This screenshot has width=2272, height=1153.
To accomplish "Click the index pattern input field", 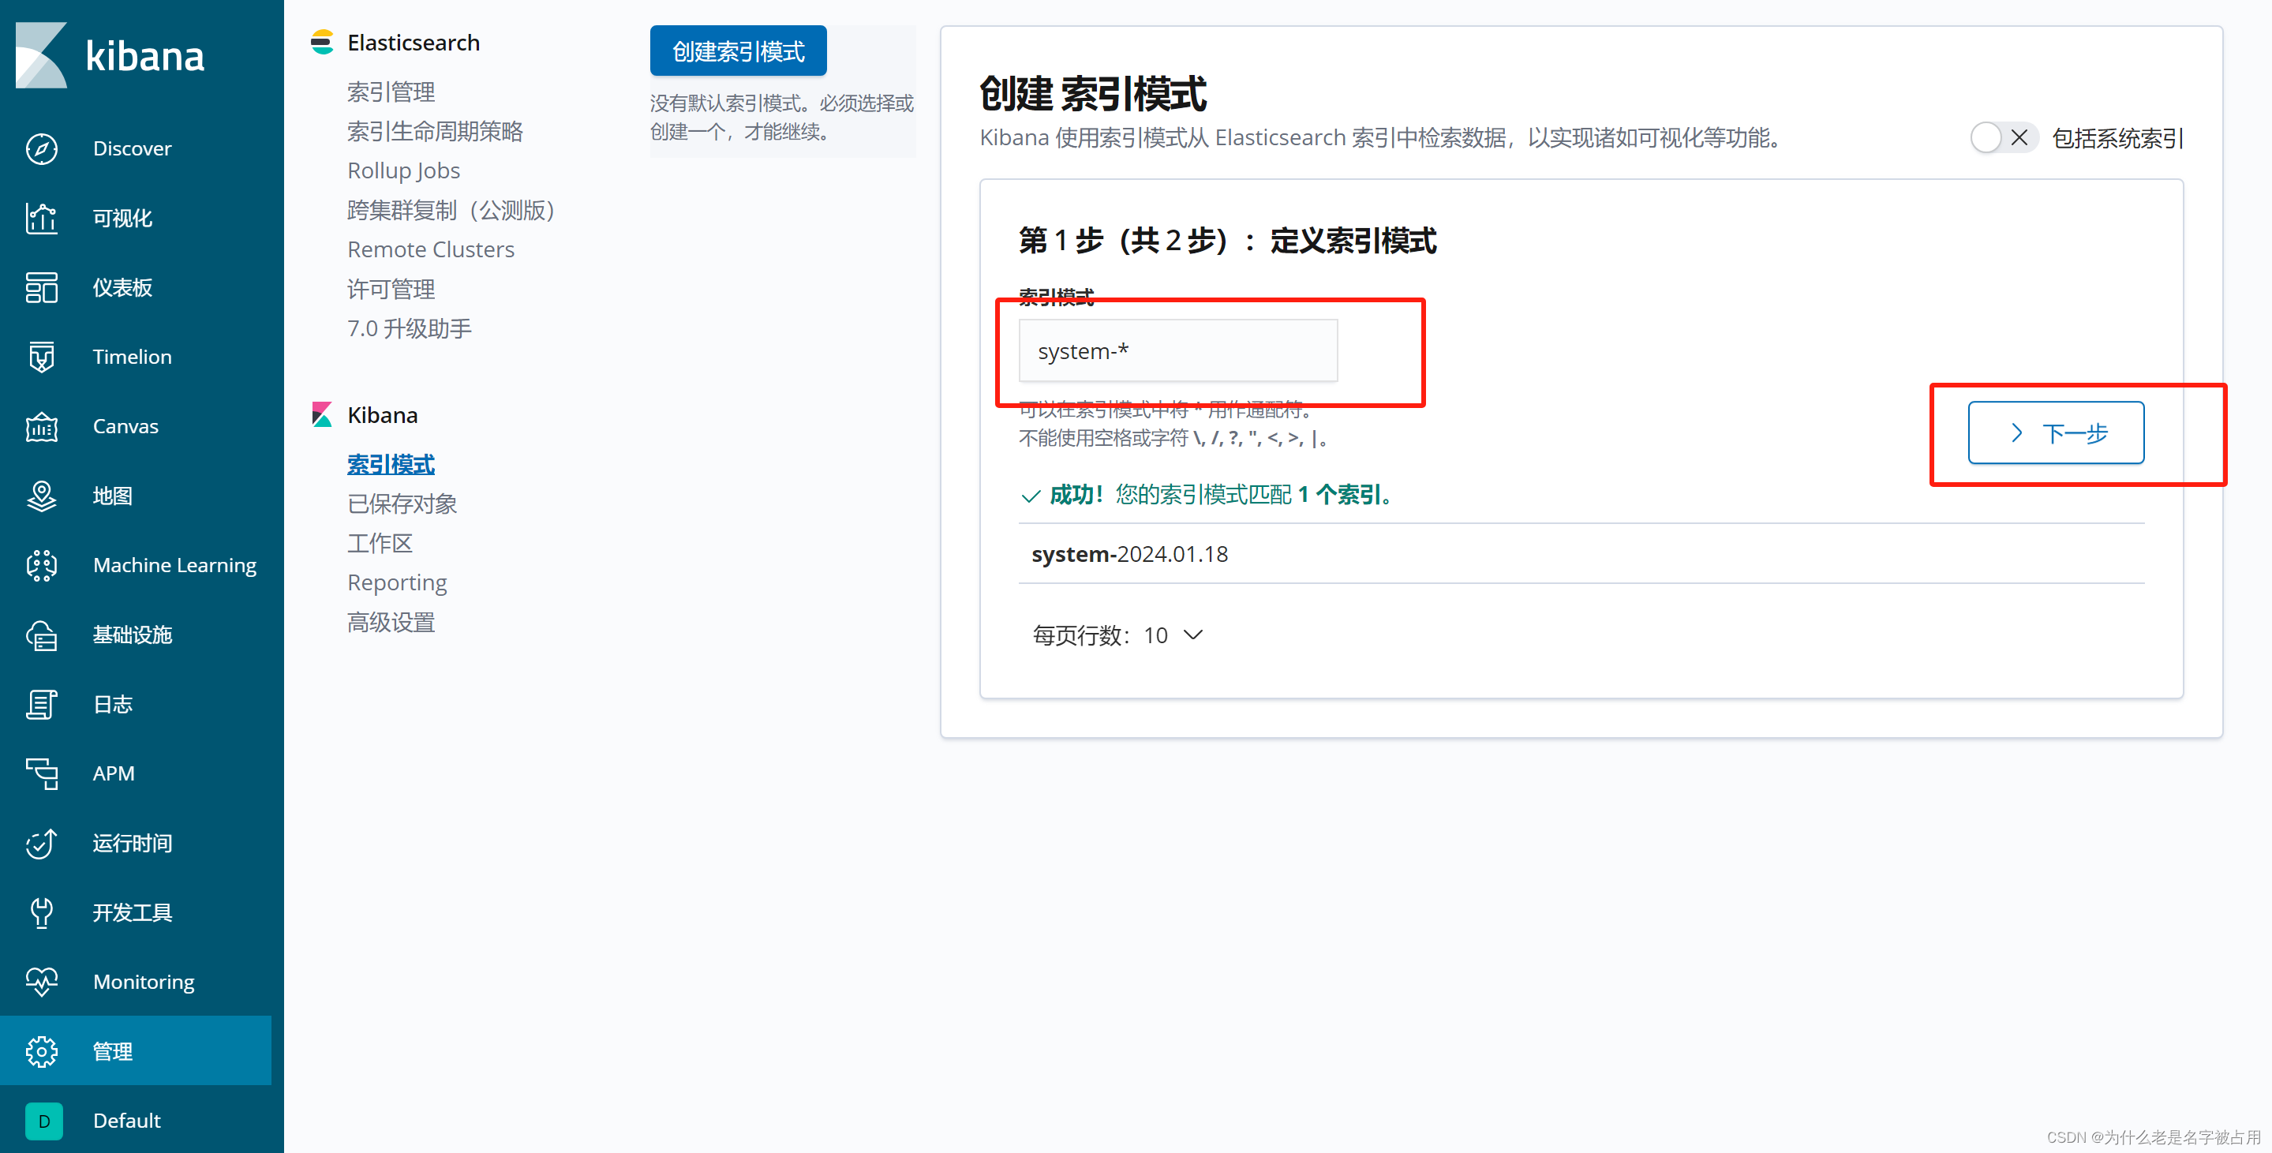I will [1177, 351].
